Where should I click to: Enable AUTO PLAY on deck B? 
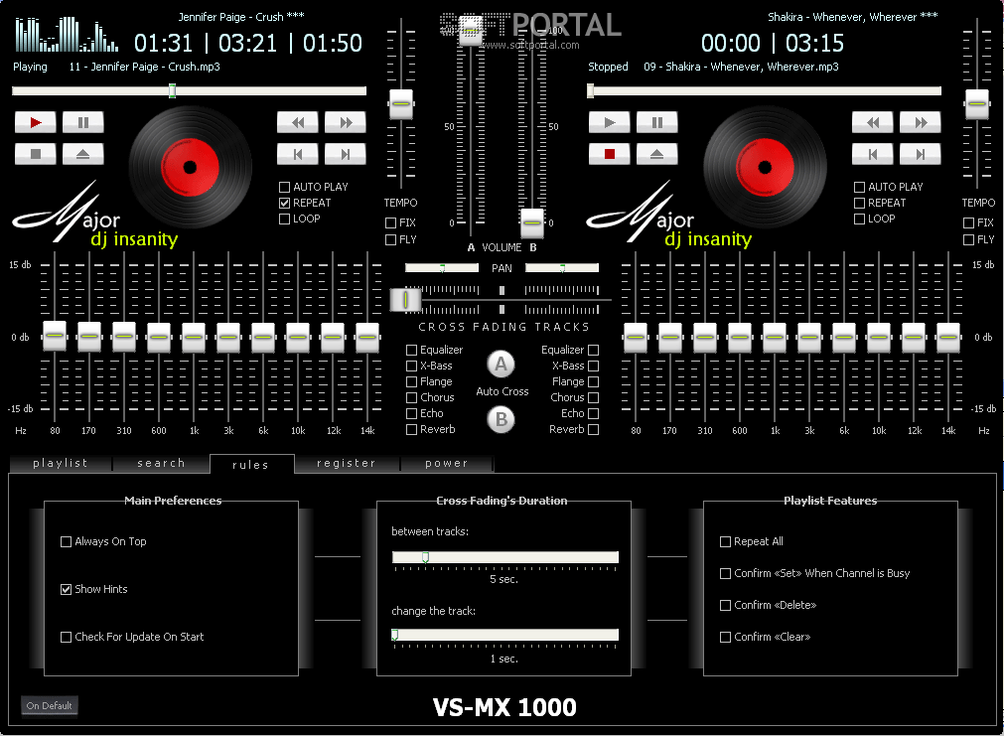[859, 187]
